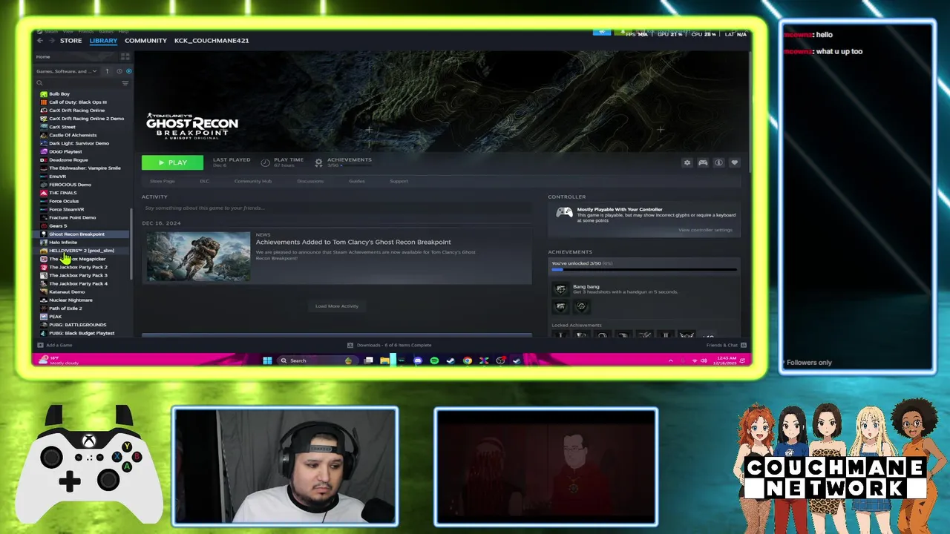
Task: Select CarX Street in the list
Action: [62, 127]
